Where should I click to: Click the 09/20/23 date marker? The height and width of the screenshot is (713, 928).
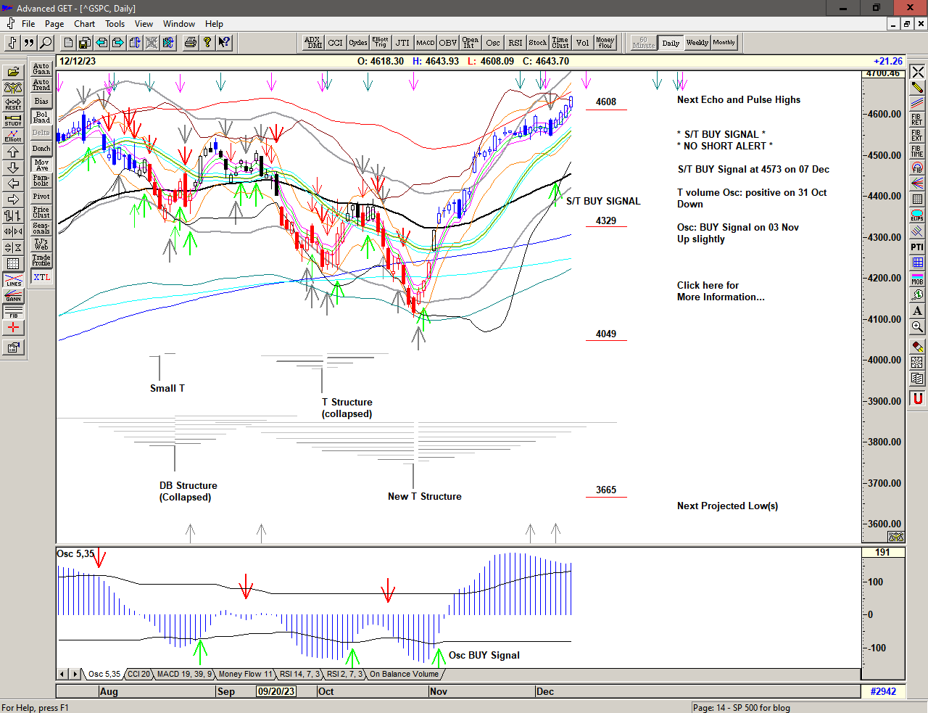click(x=276, y=691)
